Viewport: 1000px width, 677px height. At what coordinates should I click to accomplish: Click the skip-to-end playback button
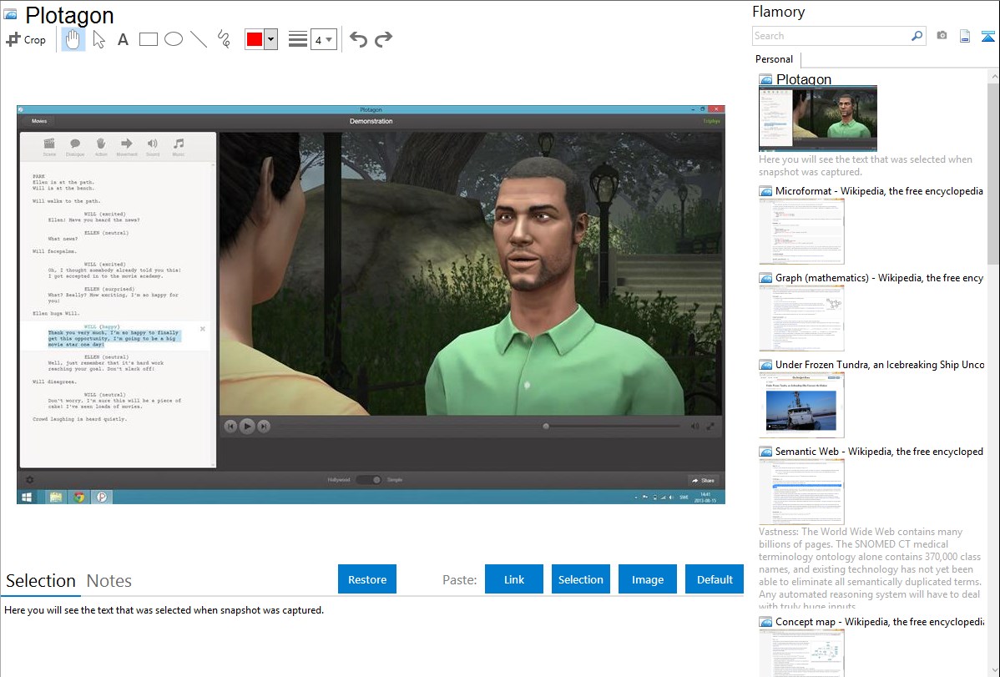click(264, 427)
